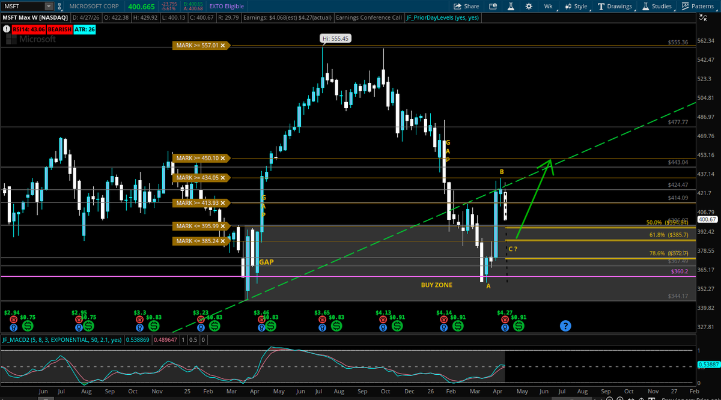Open chart settings gear icon
Viewport: 721px width, 400px height.
pos(529,6)
